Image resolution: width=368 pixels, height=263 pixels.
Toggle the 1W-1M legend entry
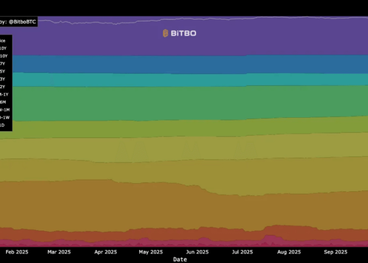point(4,110)
